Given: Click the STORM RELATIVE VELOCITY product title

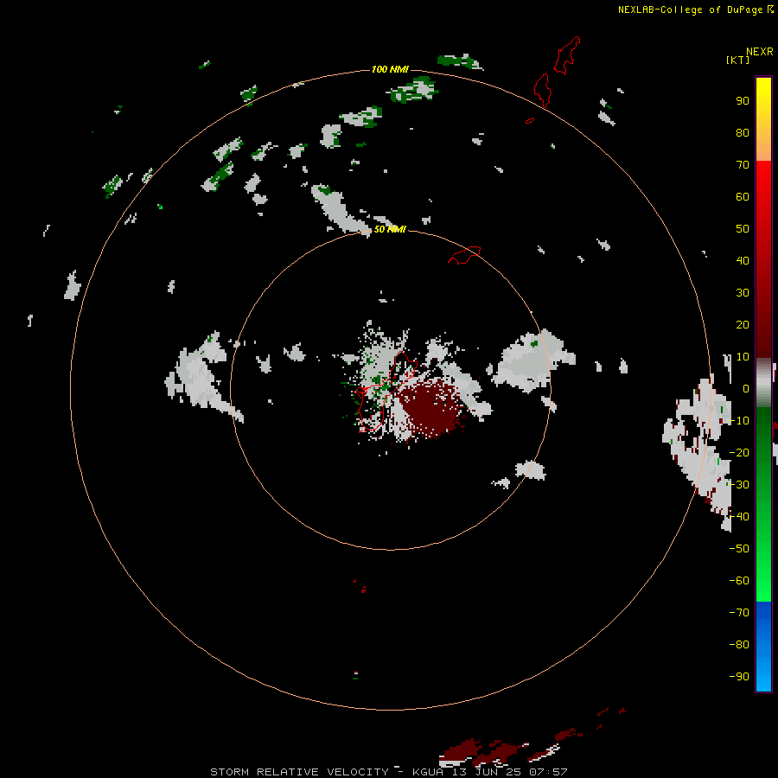Looking at the screenshot, I should pyautogui.click(x=299, y=772).
